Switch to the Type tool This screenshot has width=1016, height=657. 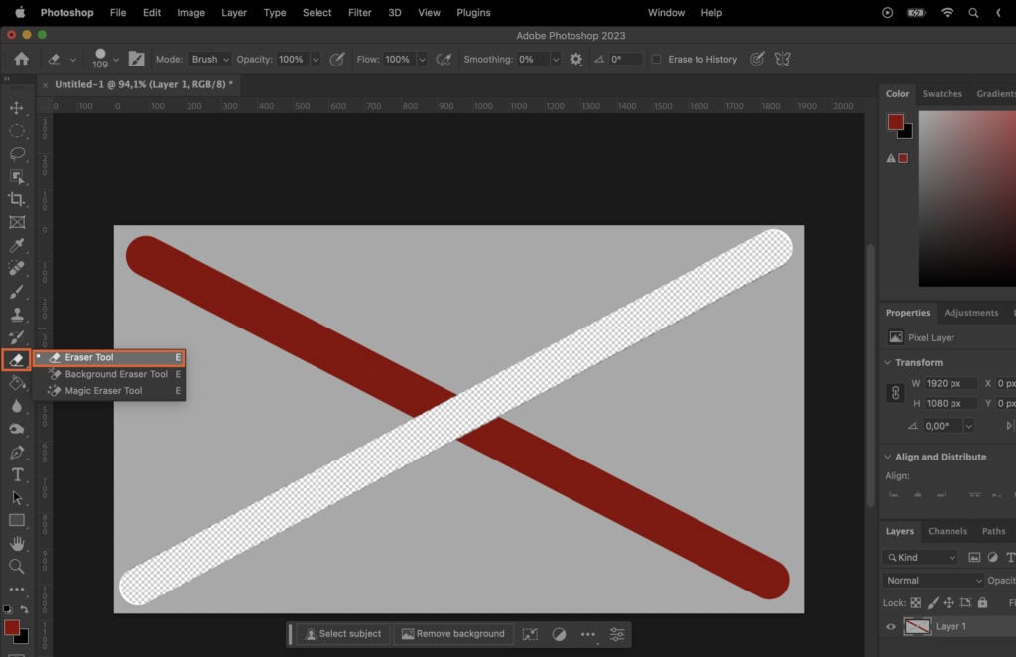pyautogui.click(x=16, y=474)
